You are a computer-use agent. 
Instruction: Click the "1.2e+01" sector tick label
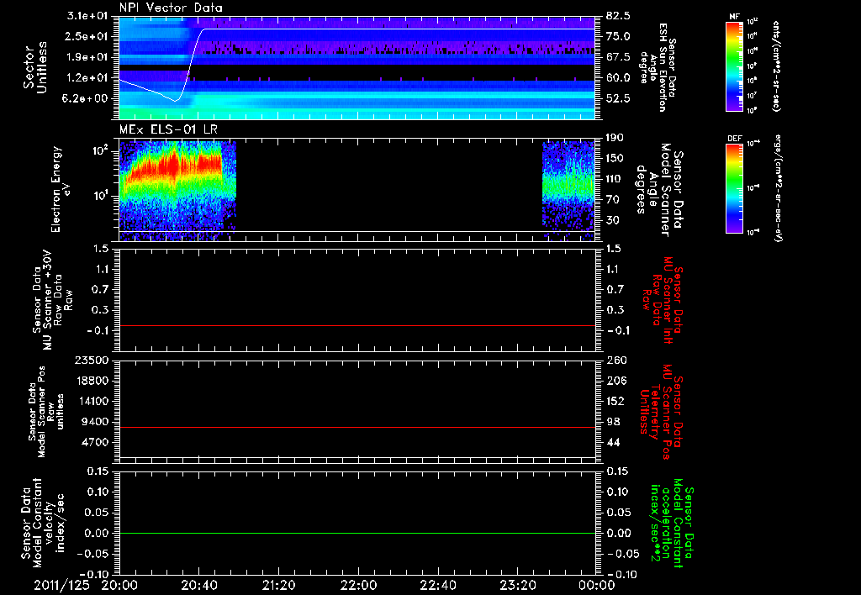click(87, 78)
